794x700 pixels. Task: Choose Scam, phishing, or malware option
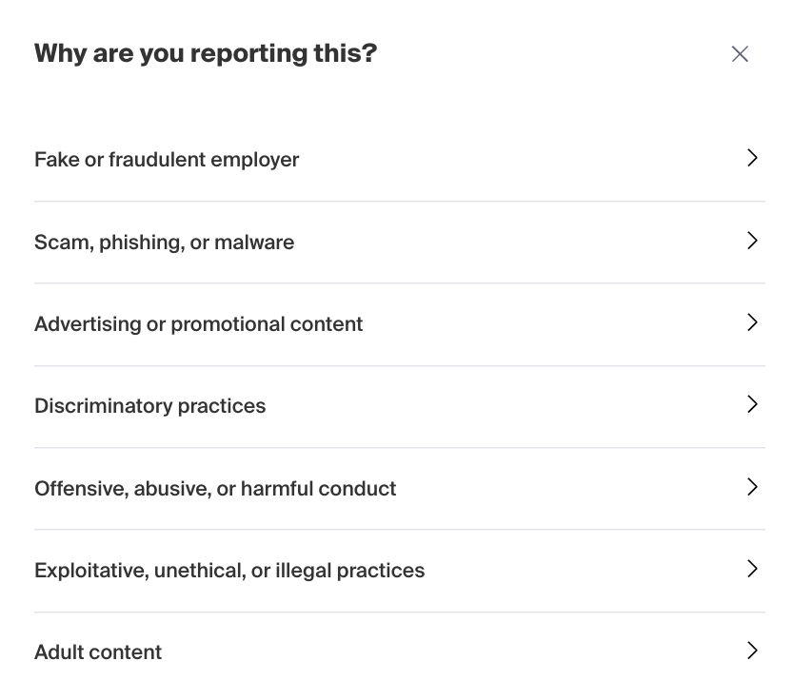click(164, 242)
